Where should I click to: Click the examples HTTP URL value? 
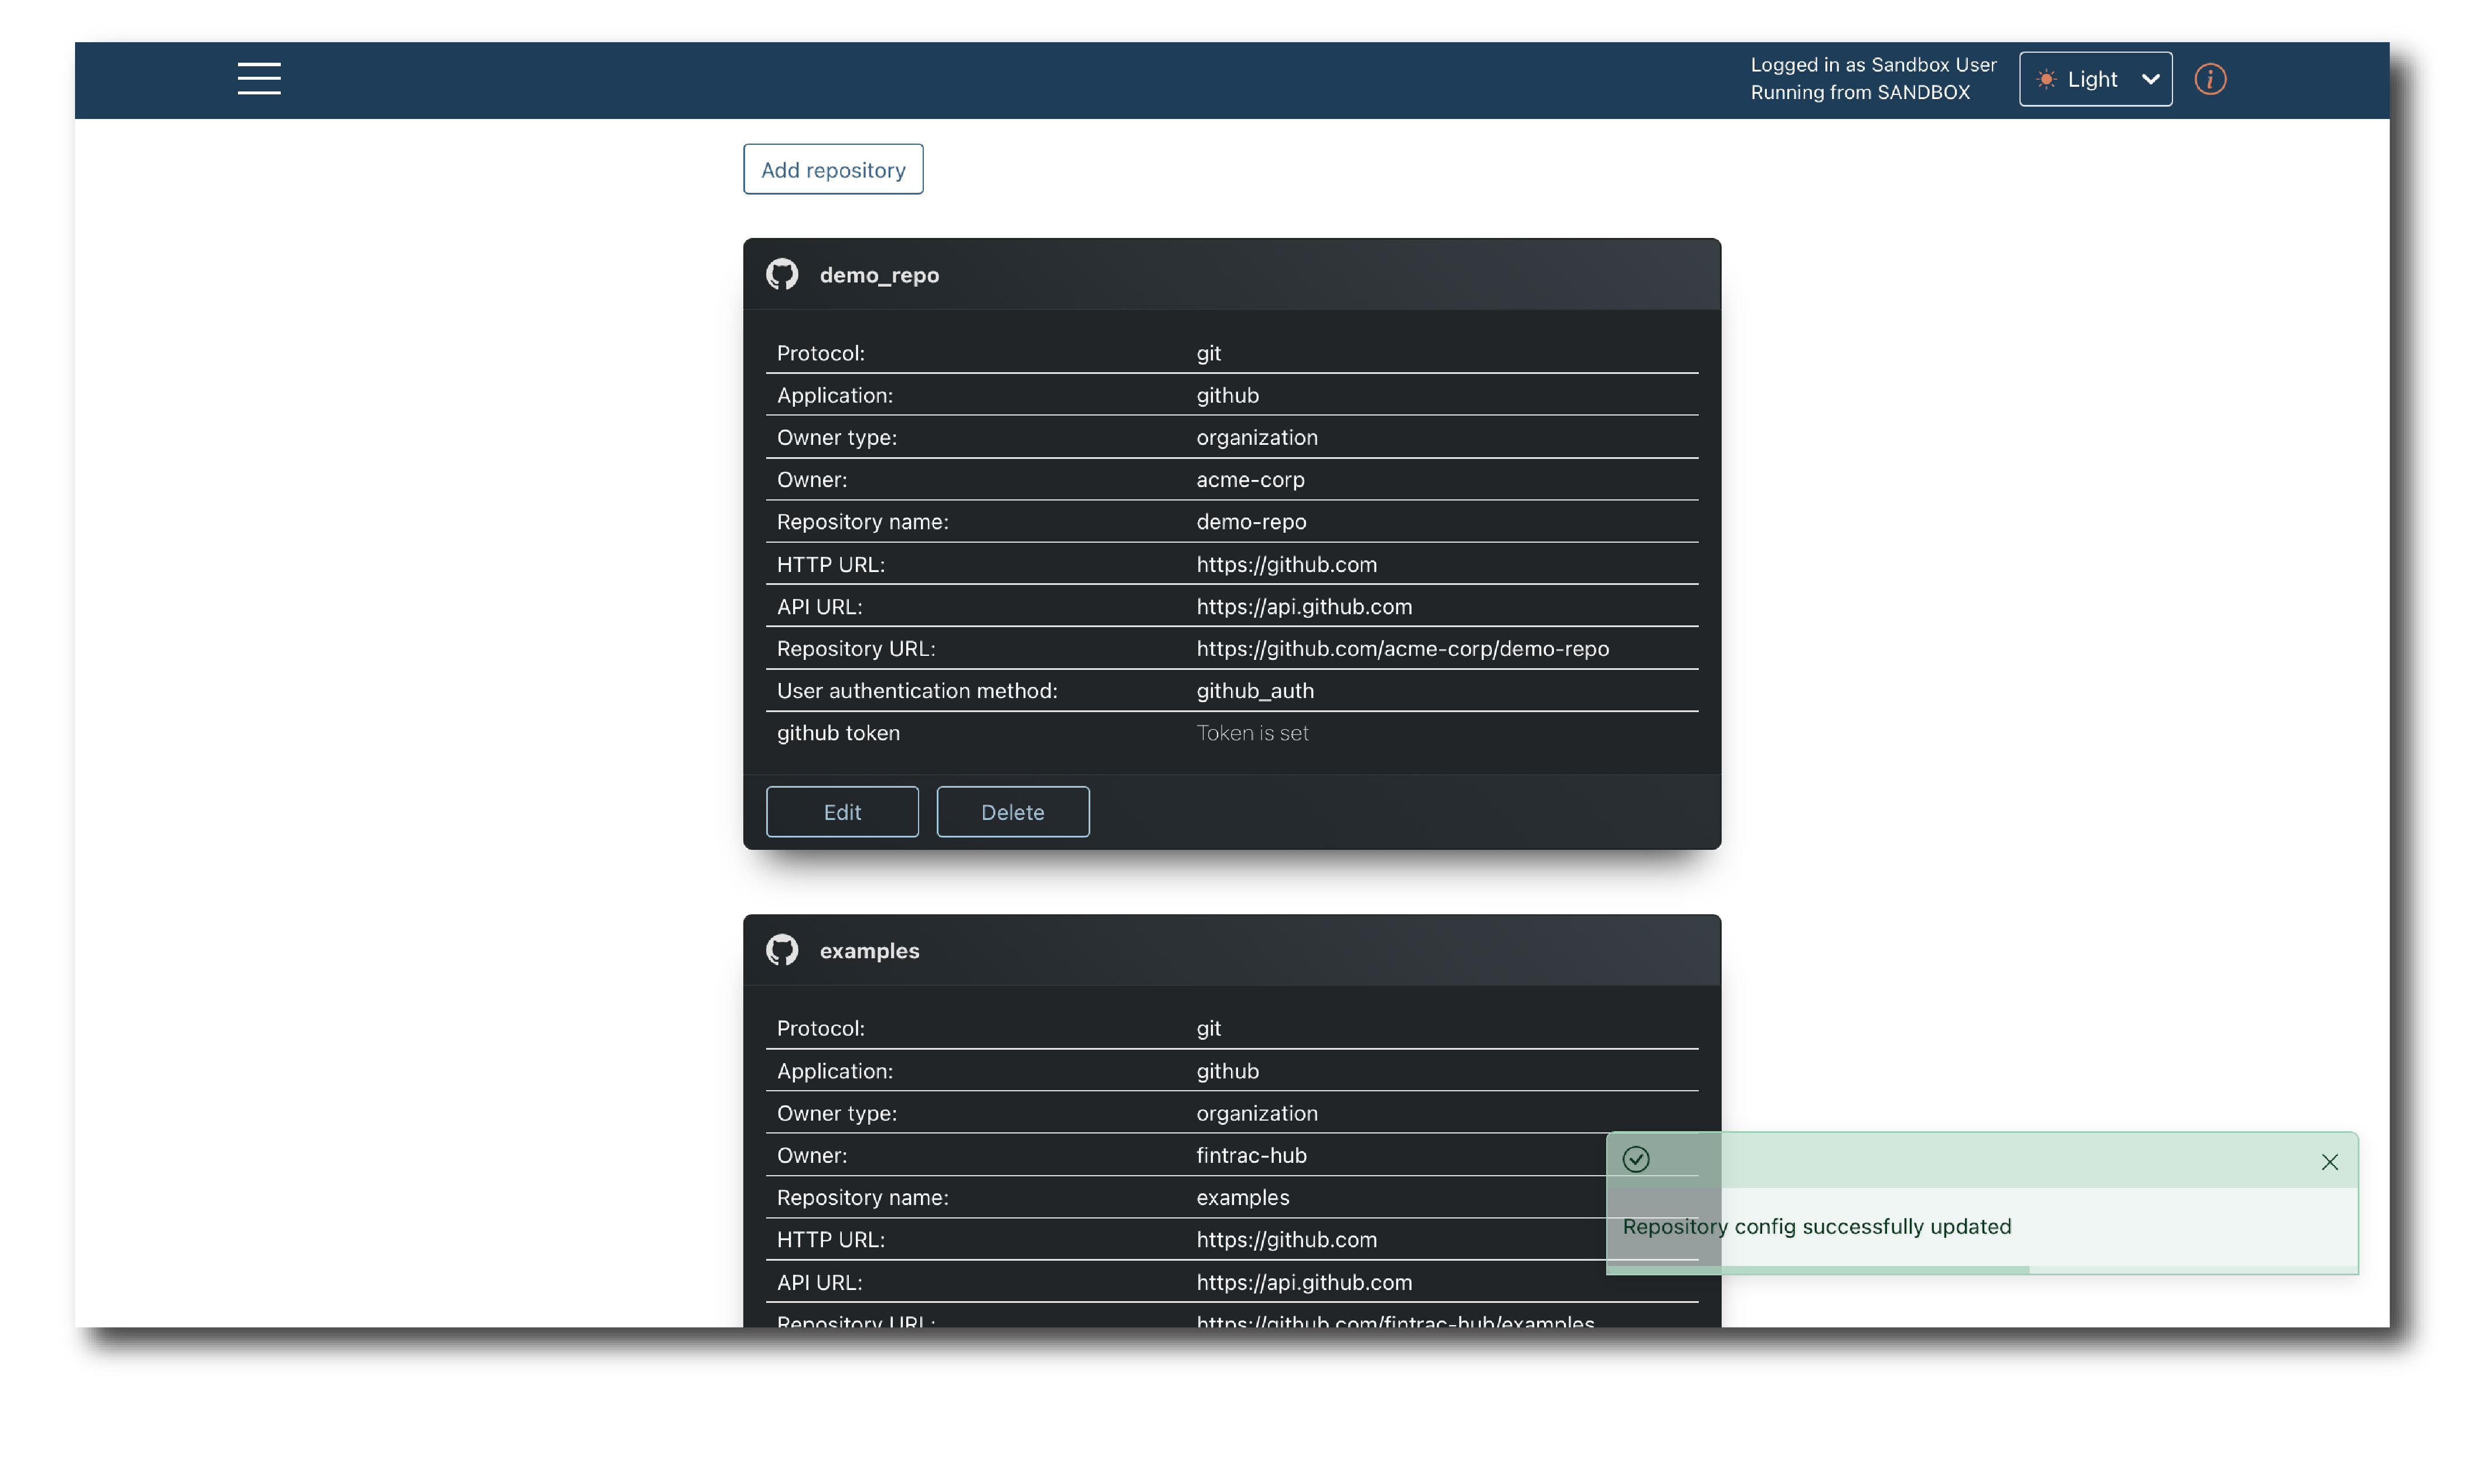point(1286,1240)
